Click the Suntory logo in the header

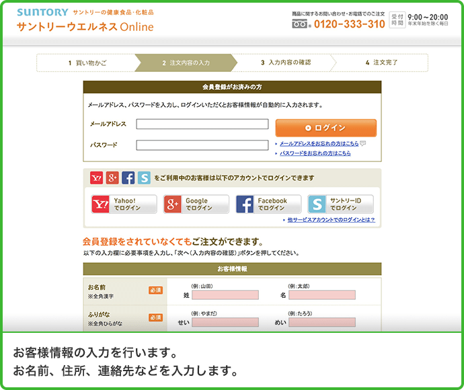point(42,12)
